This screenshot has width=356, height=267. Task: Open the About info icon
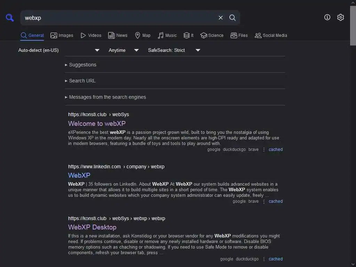point(327,17)
